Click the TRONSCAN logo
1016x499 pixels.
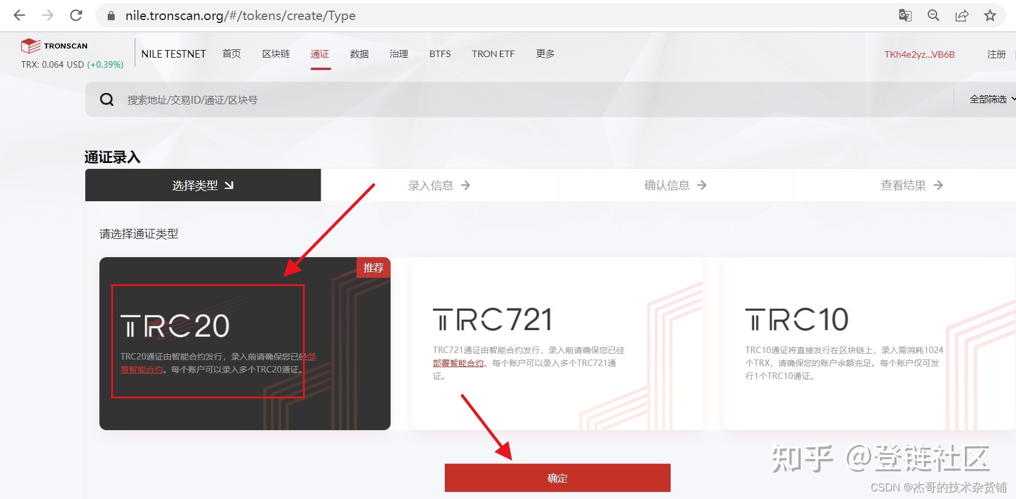54,46
